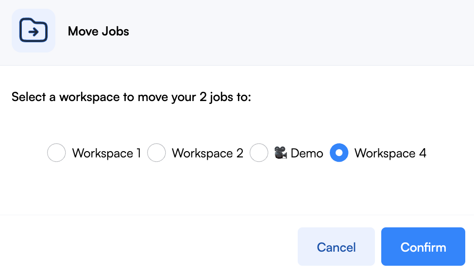Click the Move Jobs folder icon
This screenshot has height=274, width=474.
click(x=33, y=30)
